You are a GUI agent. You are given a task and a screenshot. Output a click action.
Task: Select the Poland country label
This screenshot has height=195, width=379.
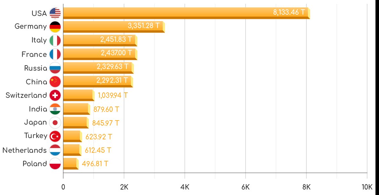pyautogui.click(x=35, y=164)
